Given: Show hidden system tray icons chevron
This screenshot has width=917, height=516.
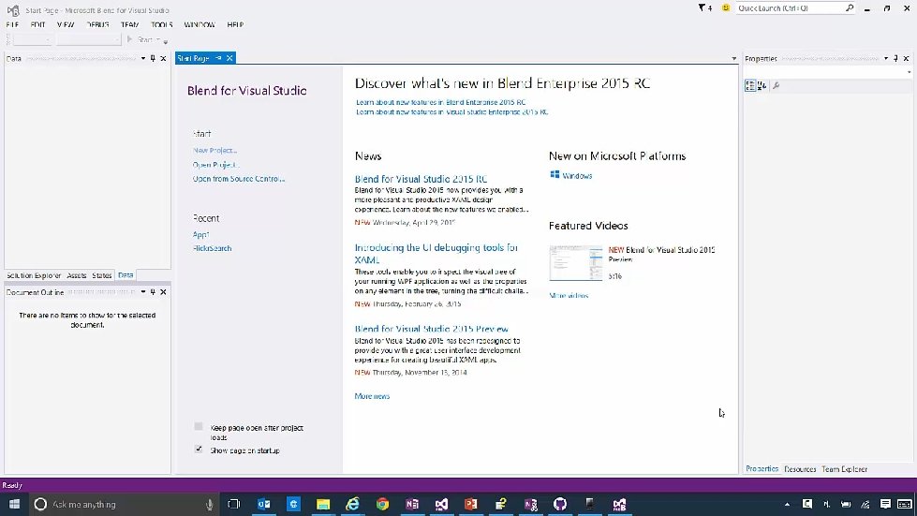Looking at the screenshot, I should tap(787, 504).
